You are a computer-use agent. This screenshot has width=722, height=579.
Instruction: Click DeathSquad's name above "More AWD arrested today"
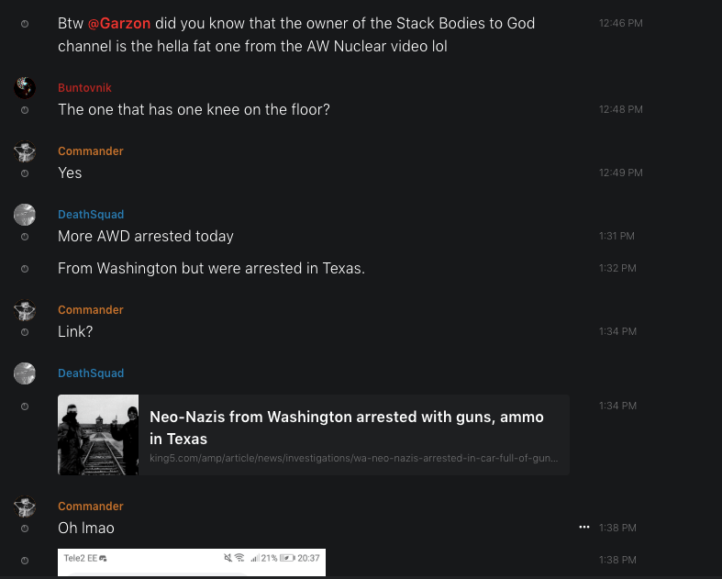pyautogui.click(x=91, y=215)
